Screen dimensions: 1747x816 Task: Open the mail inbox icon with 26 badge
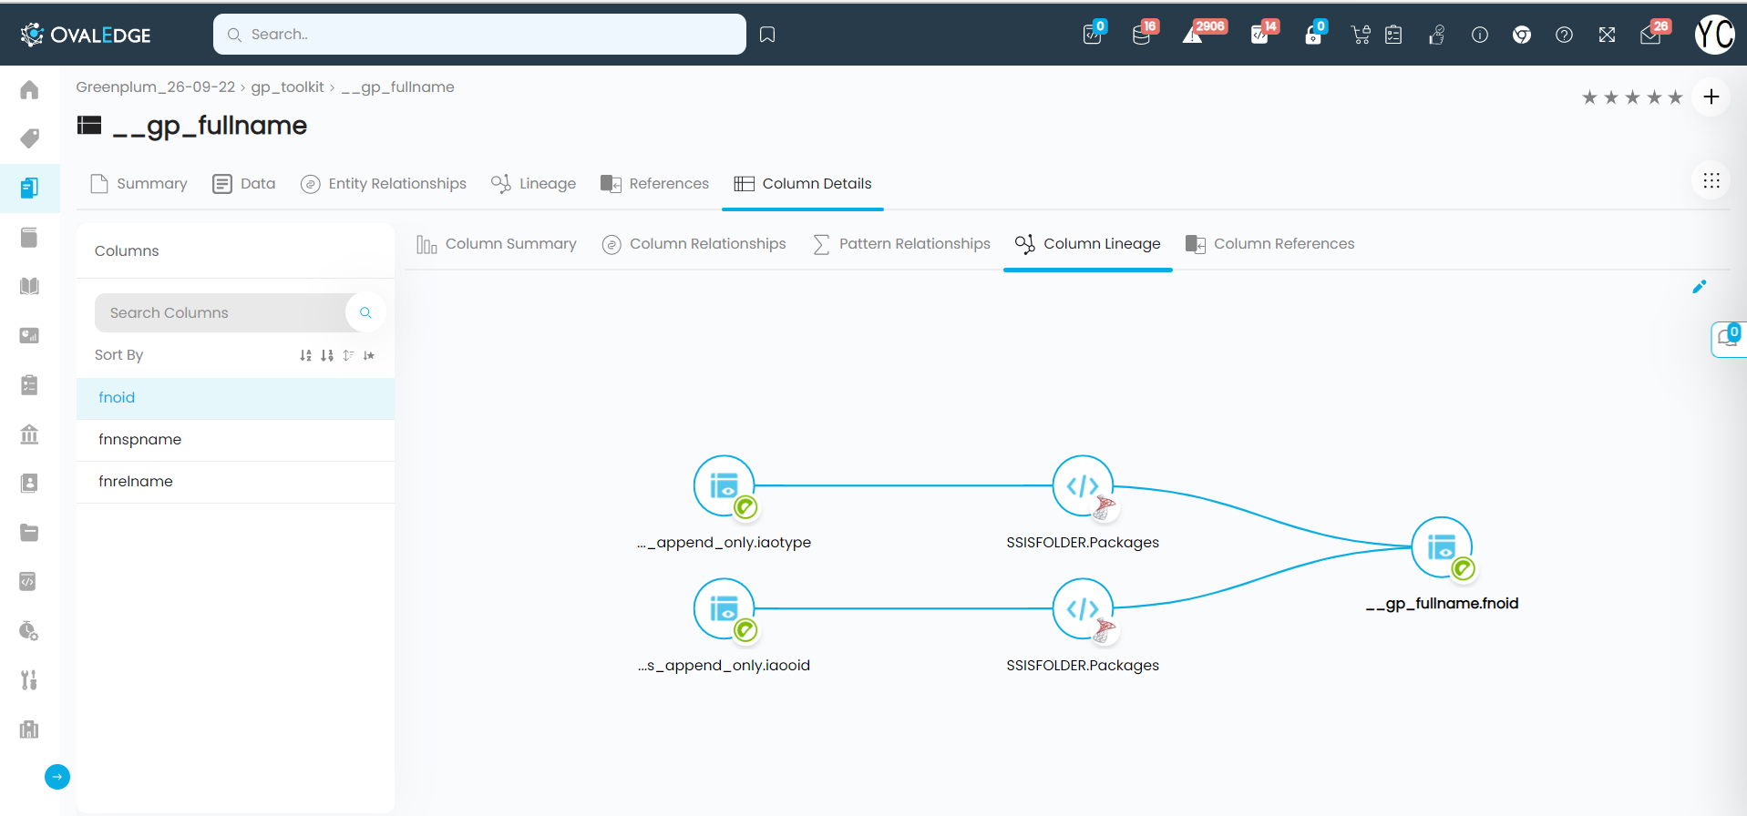pos(1649,35)
